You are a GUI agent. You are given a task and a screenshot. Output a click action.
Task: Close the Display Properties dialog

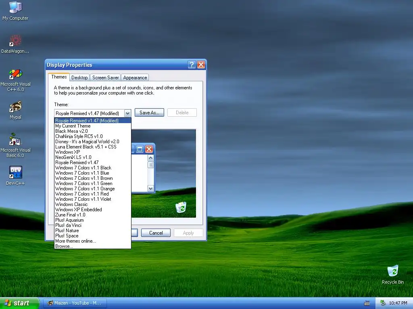[x=201, y=65]
